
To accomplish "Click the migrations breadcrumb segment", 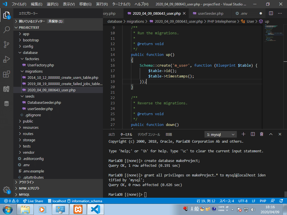I will [x=136, y=22].
